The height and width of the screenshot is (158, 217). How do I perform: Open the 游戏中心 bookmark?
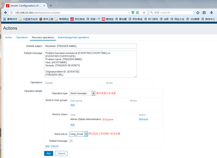(x=208, y=19)
